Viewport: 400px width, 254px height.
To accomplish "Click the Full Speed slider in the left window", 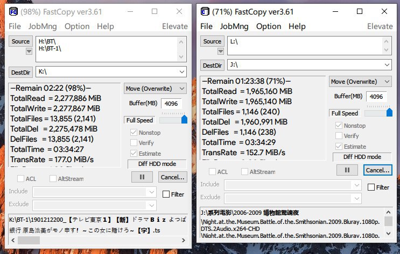I will click(172, 120).
